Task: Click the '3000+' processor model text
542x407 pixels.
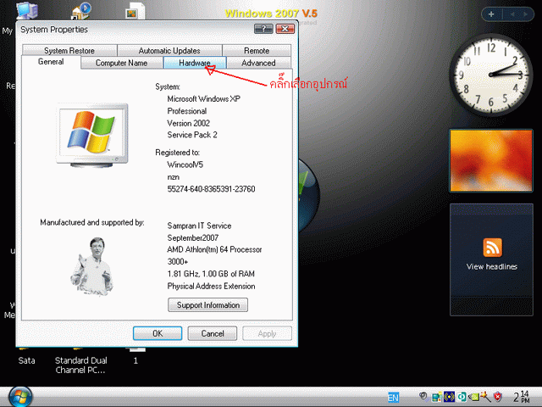Action: (178, 262)
